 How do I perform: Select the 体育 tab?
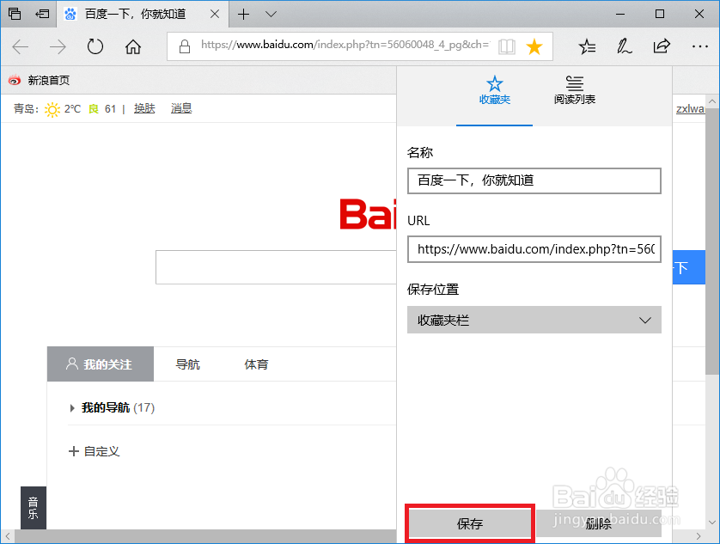[x=256, y=364]
